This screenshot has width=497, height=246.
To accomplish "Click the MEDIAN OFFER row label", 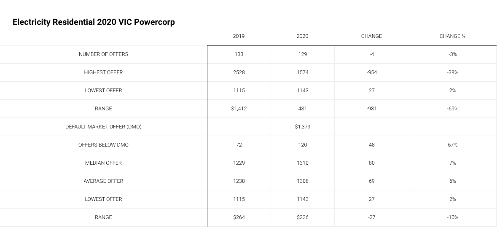I will (103, 163).
